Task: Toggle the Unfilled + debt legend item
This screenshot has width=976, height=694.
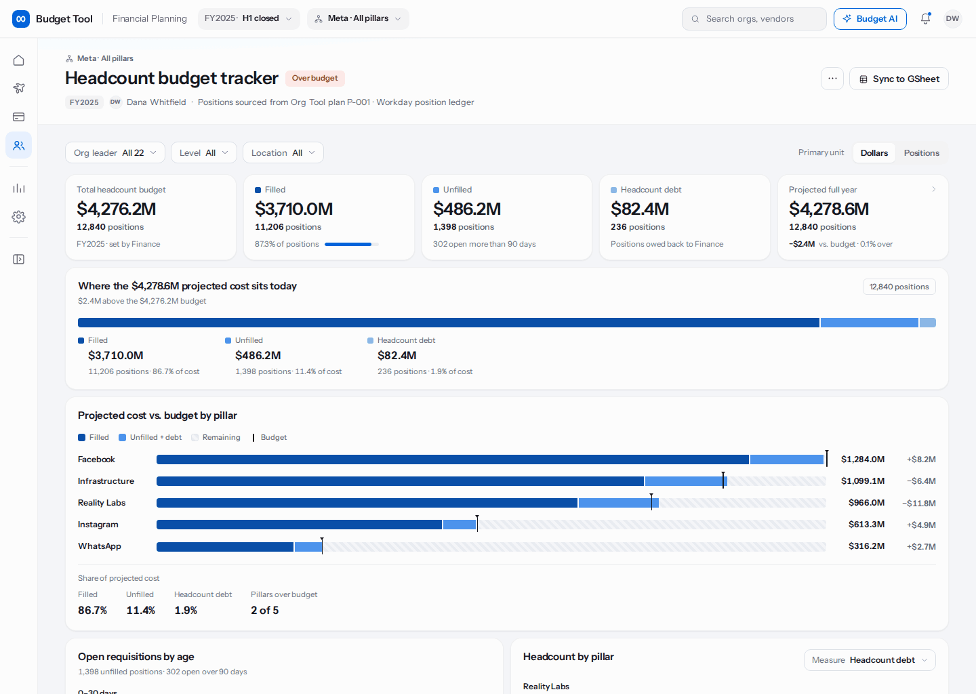Action: pos(150,437)
